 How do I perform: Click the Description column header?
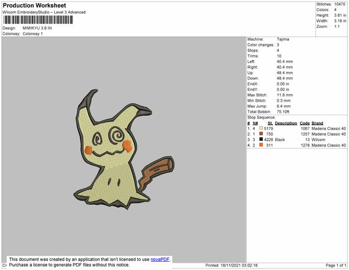point(286,123)
